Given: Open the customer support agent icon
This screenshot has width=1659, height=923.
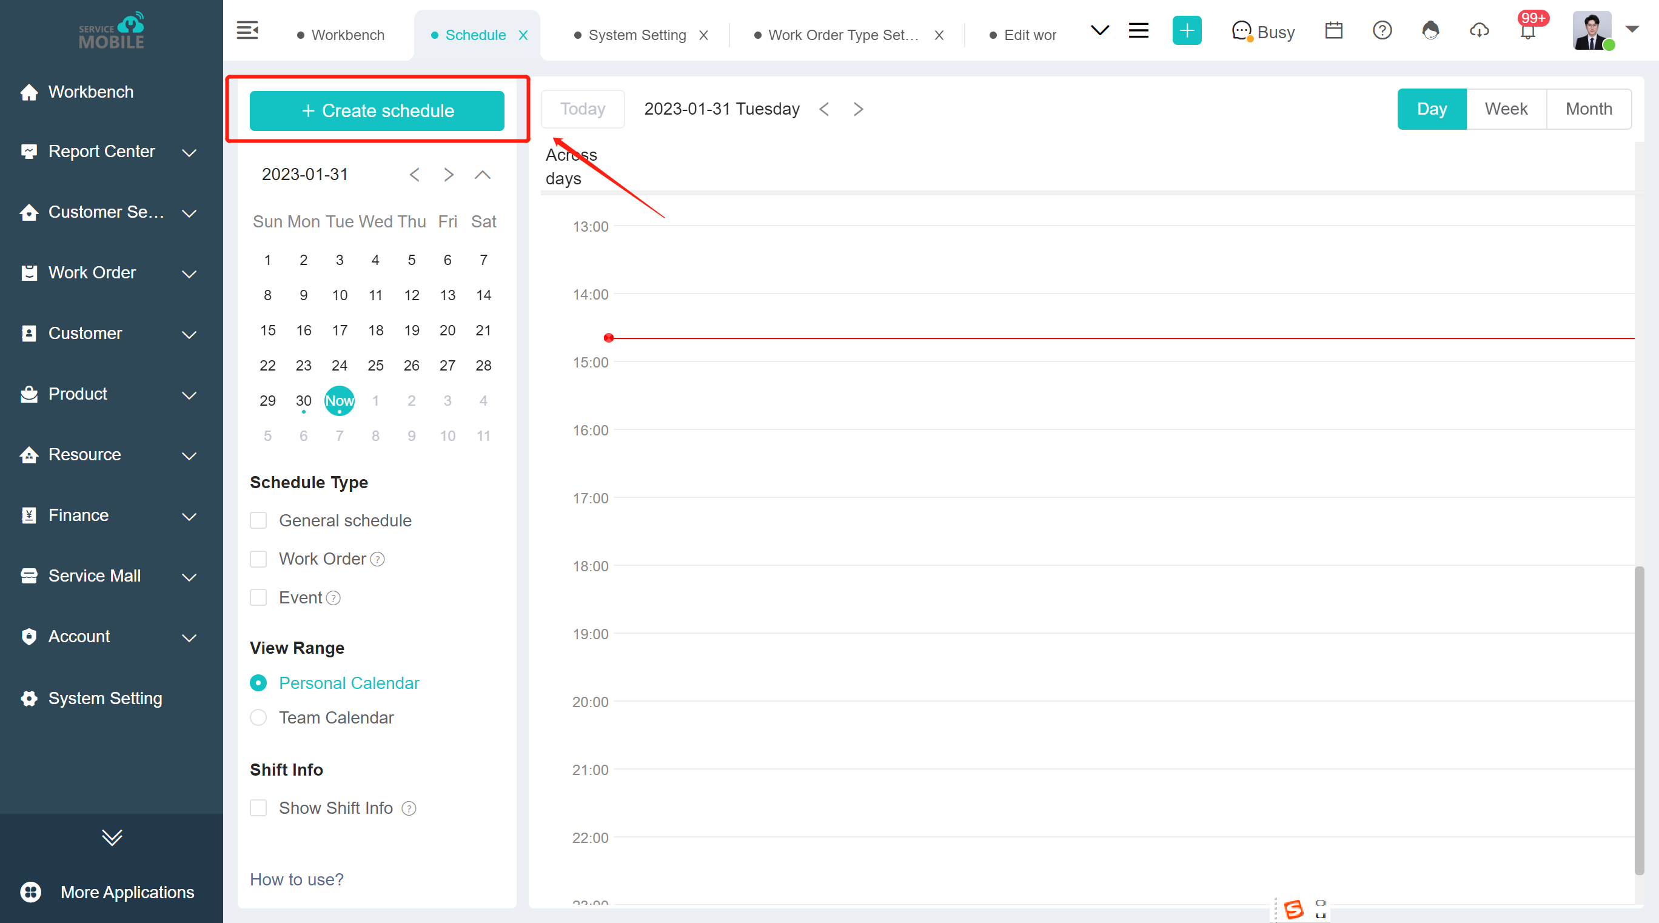Looking at the screenshot, I should pyautogui.click(x=1431, y=30).
